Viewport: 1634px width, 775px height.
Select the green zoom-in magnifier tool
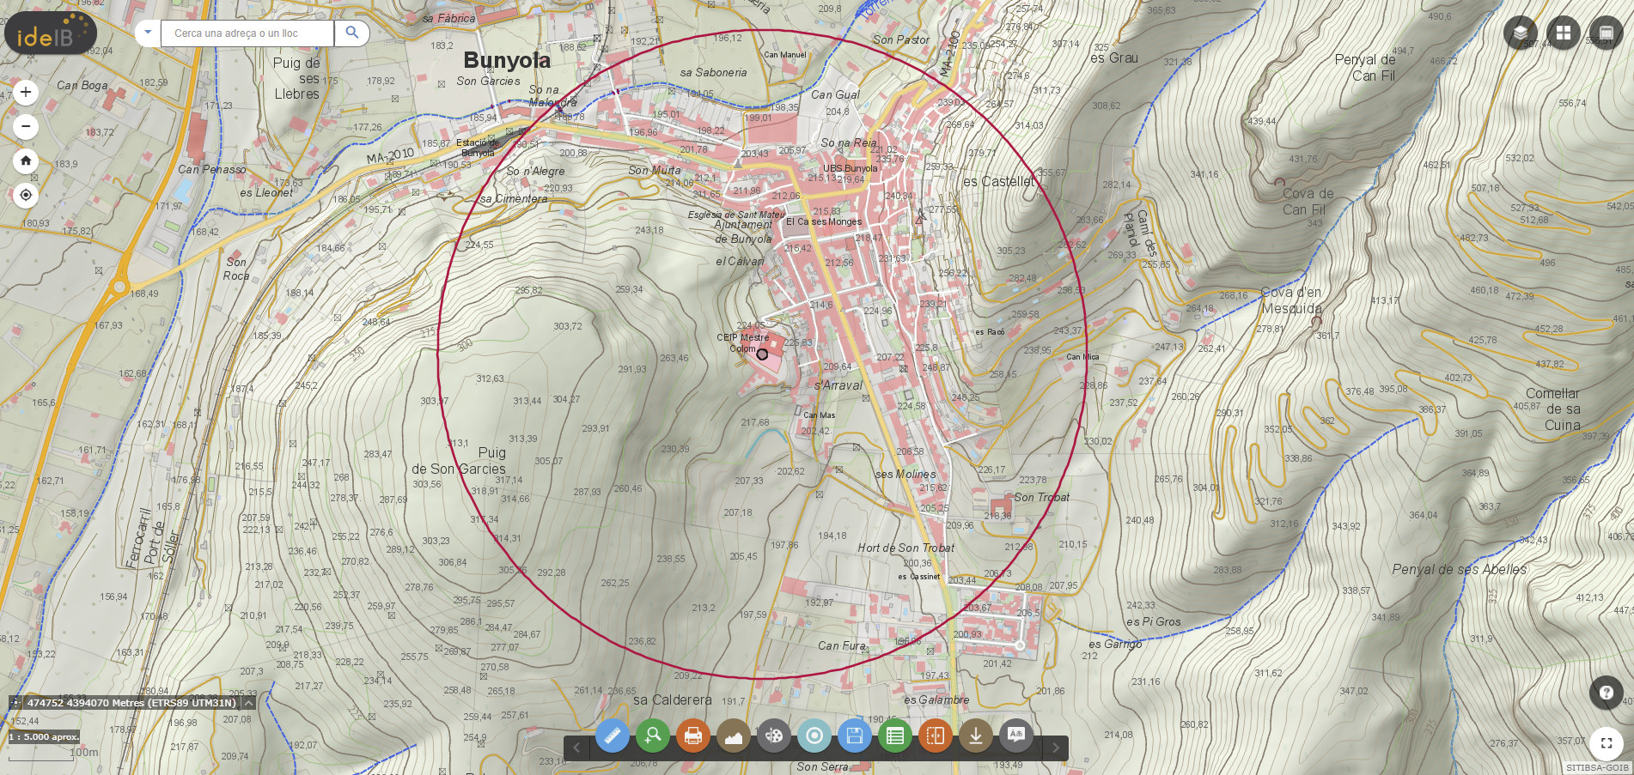[653, 736]
